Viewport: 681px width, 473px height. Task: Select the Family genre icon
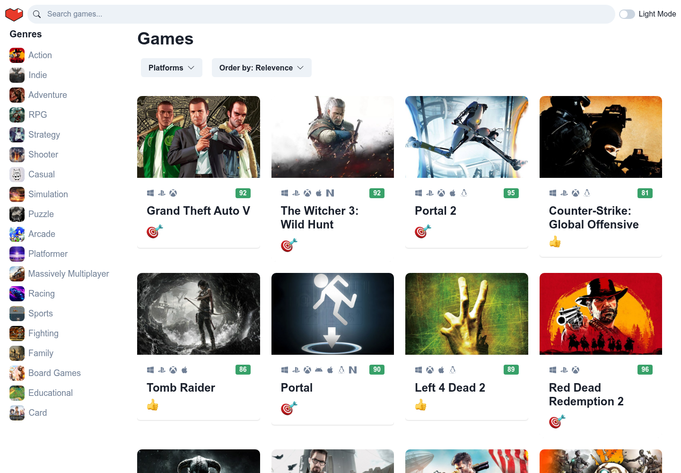tap(17, 353)
